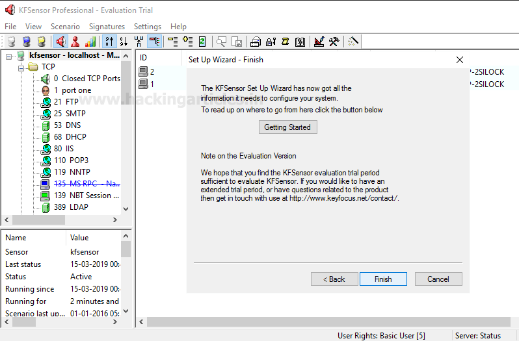Viewport: 519px width, 341px height.
Task: Collapse the kfsensor - localhost root node
Action: pyautogui.click(x=9, y=56)
